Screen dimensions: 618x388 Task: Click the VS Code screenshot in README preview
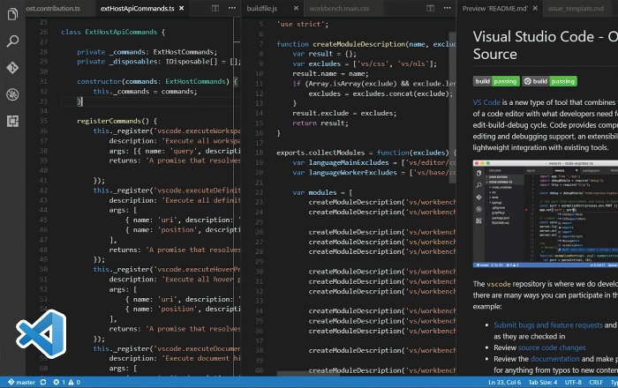click(545, 214)
